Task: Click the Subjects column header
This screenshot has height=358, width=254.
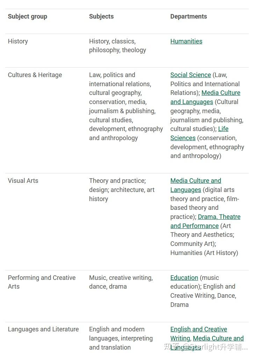Action: [101, 16]
